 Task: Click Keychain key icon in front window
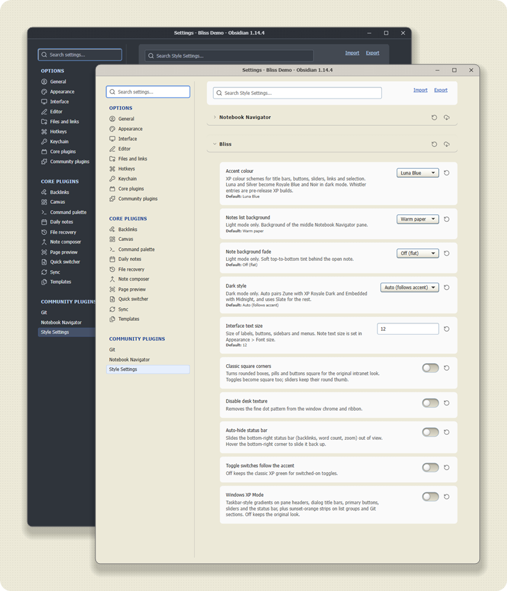[112, 178]
